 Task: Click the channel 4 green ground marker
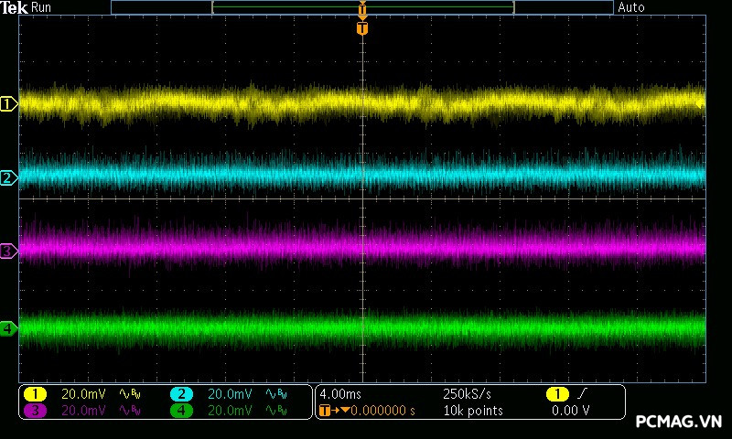[x=9, y=328]
